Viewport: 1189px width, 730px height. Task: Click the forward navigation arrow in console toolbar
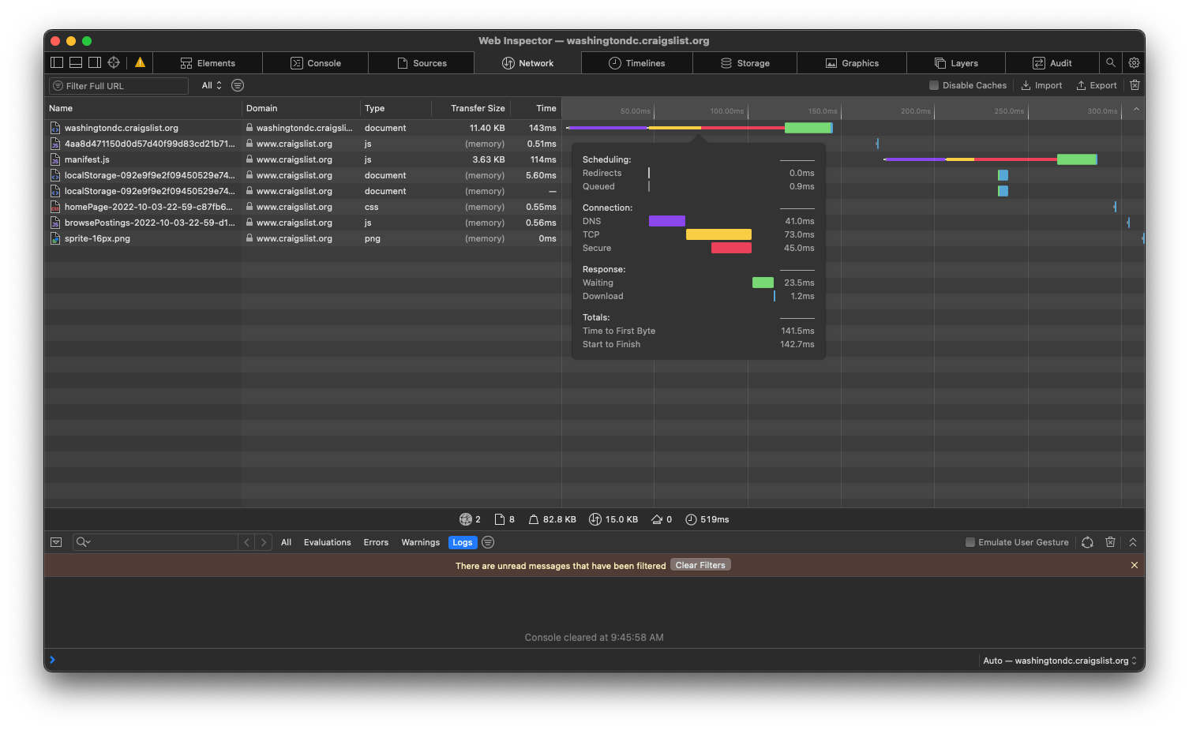pyautogui.click(x=264, y=542)
